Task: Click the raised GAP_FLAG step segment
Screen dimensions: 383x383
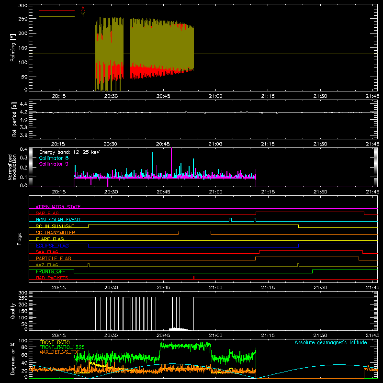Action: 310,212
